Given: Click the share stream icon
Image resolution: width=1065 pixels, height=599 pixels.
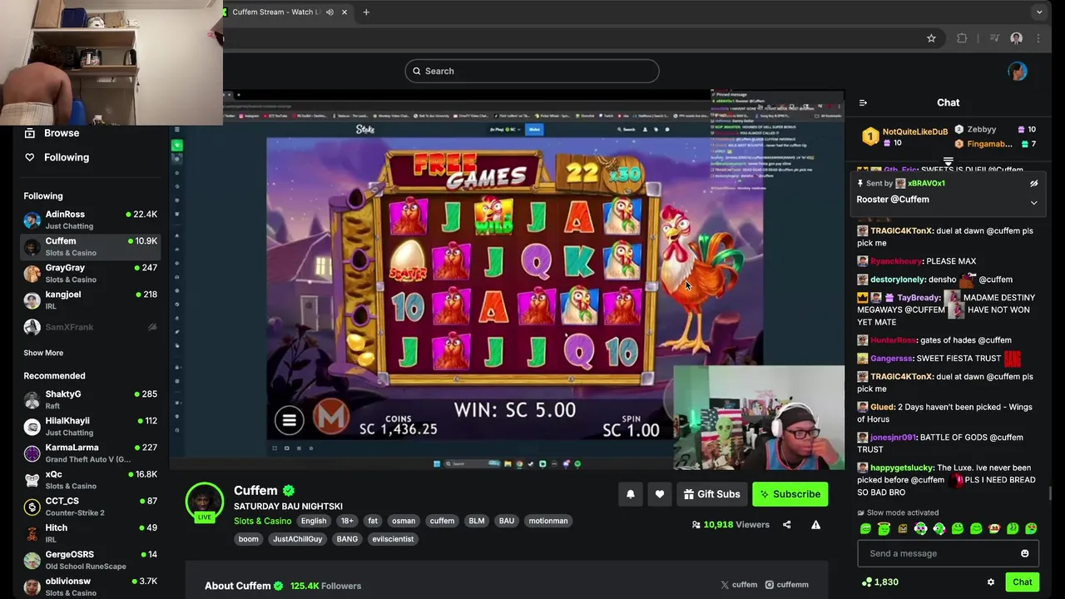Looking at the screenshot, I should tap(786, 525).
